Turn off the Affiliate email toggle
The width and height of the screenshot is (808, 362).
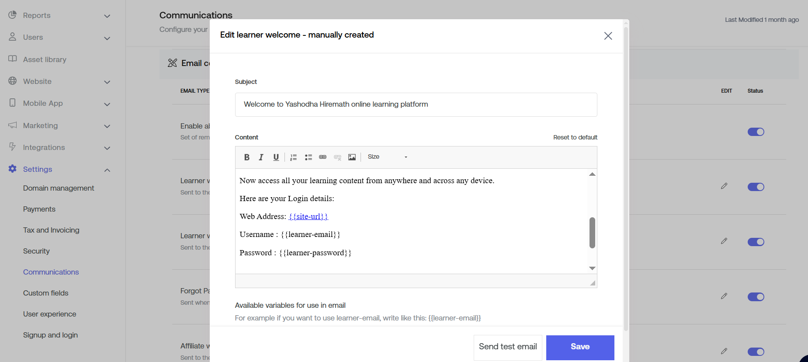pyautogui.click(x=756, y=352)
